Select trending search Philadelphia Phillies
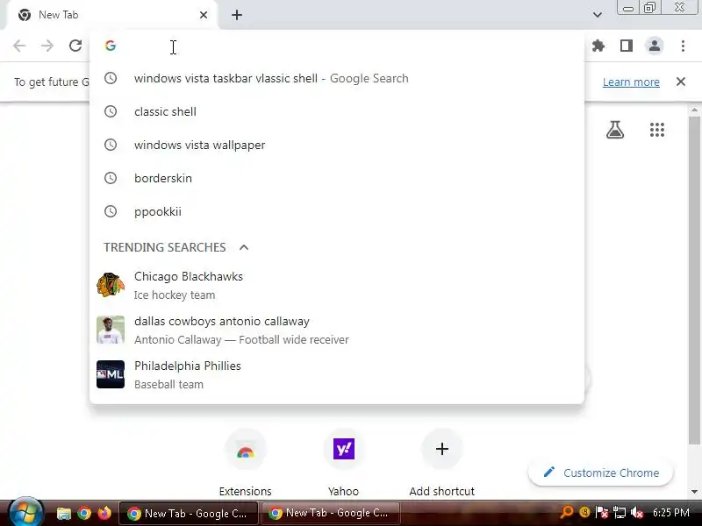 click(x=337, y=374)
